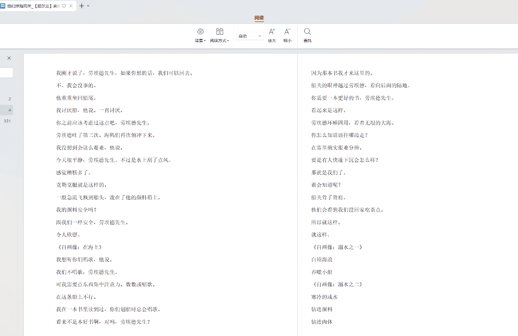
Task: Click the 缩小 A- shrink font icon
Action: click(287, 31)
